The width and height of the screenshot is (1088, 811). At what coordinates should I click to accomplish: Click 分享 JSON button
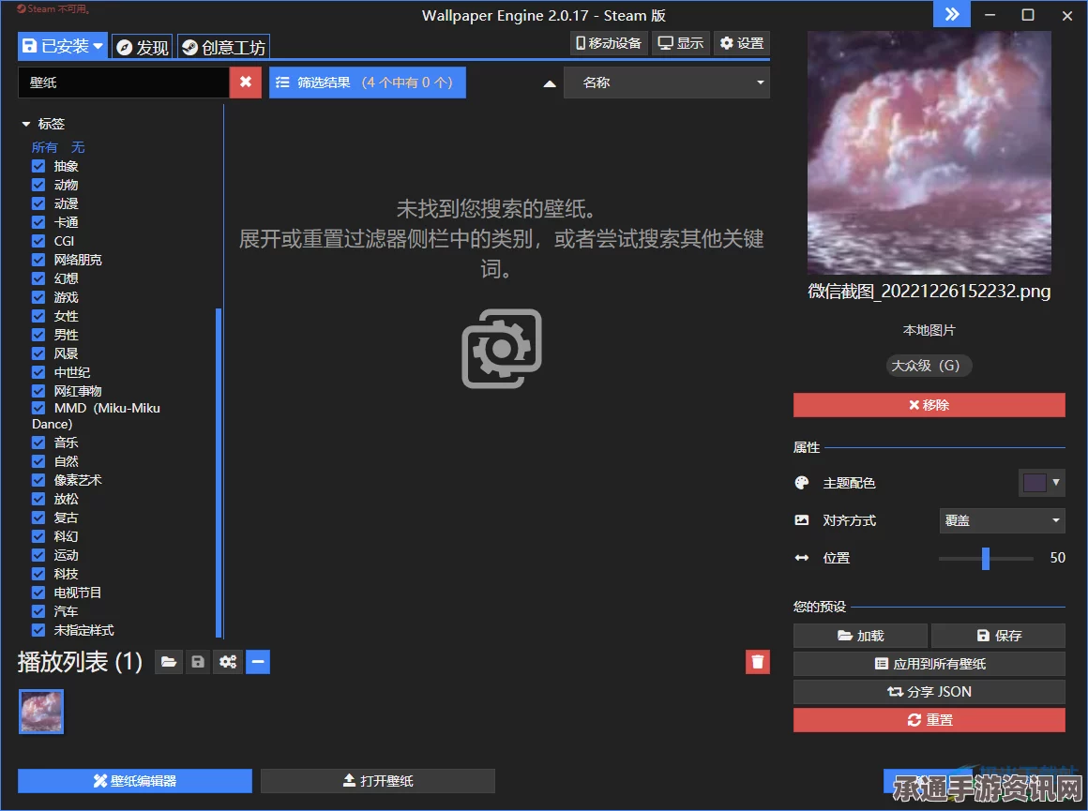929,692
